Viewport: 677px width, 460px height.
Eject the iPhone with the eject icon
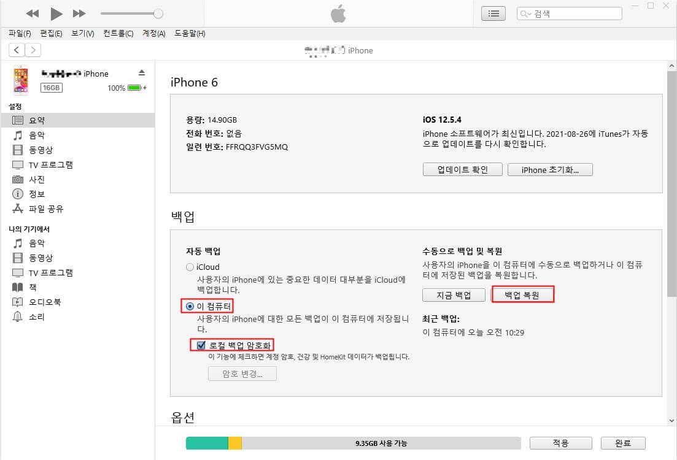click(142, 72)
